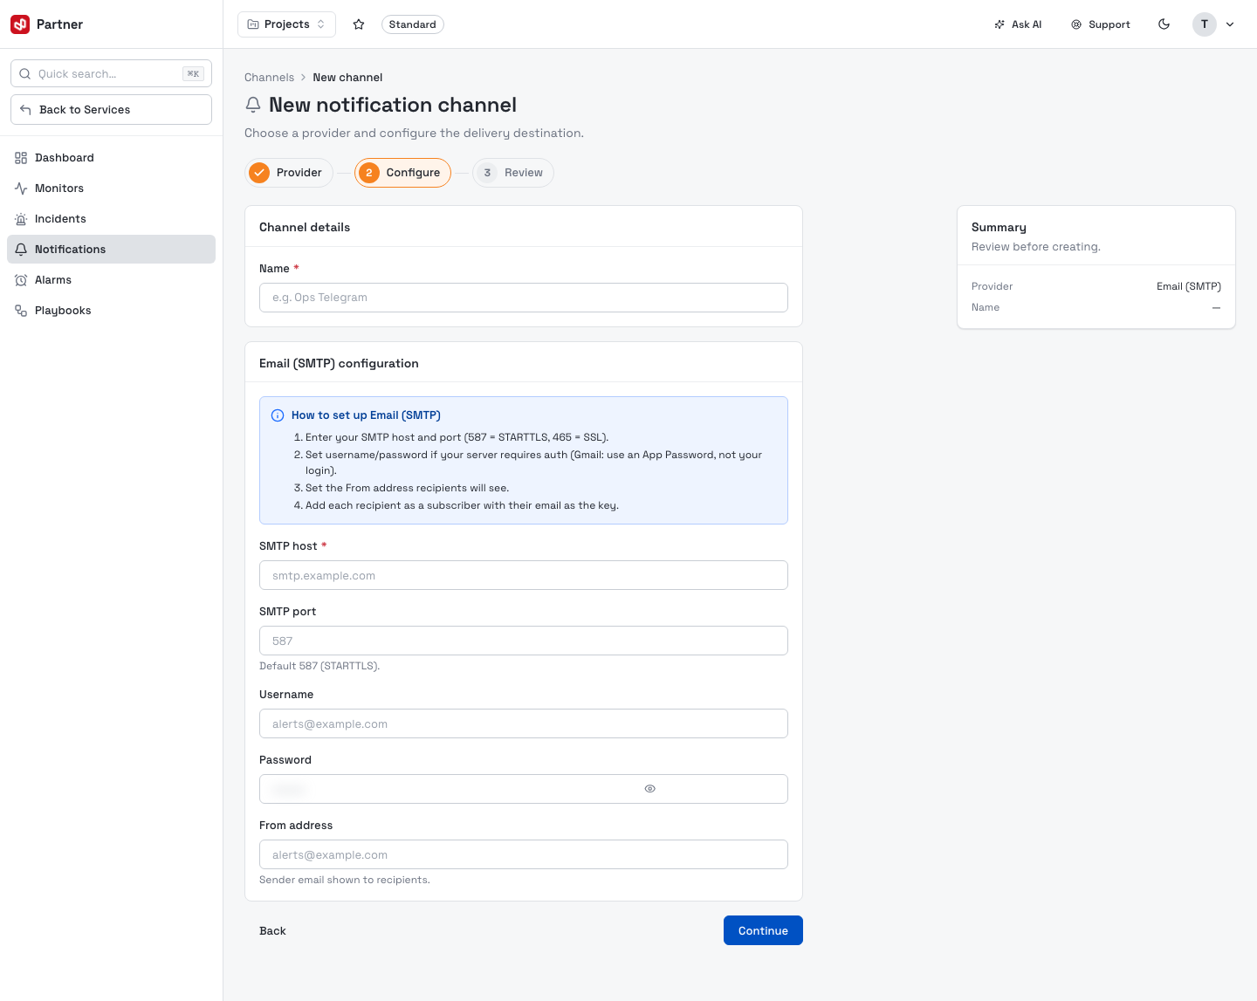
Task: Select the Configure step
Action: click(x=402, y=173)
